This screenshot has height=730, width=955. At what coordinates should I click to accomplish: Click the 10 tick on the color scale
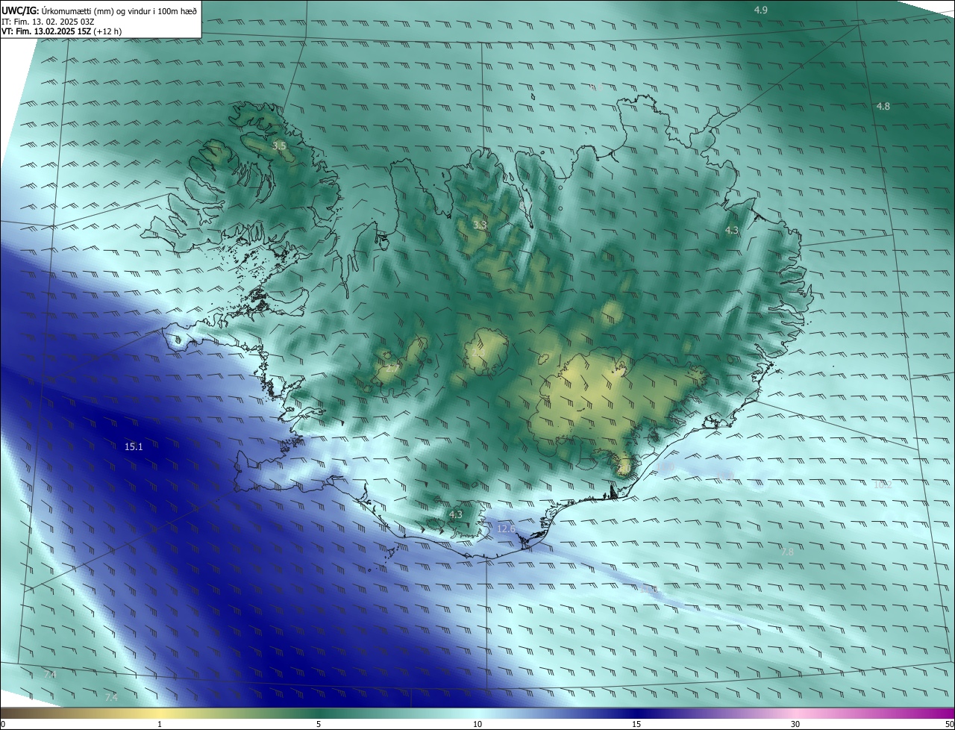tap(477, 724)
